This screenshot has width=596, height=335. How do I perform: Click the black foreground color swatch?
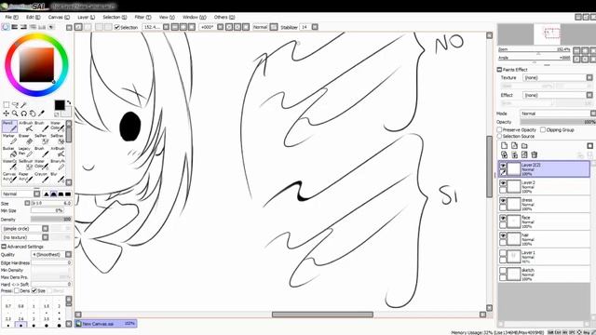click(60, 105)
